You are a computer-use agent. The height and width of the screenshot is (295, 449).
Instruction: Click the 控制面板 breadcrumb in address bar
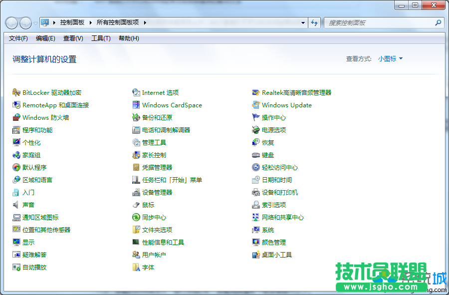[72, 22]
